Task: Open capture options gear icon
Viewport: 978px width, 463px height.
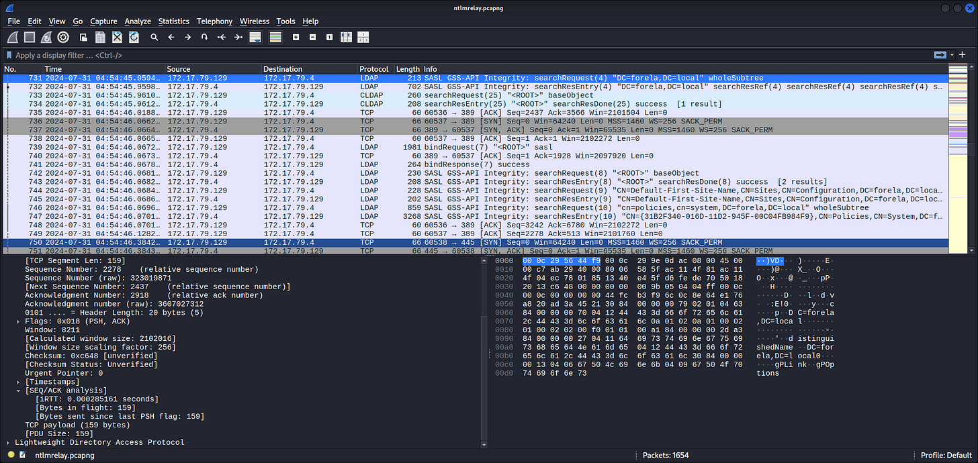Action: 63,38
